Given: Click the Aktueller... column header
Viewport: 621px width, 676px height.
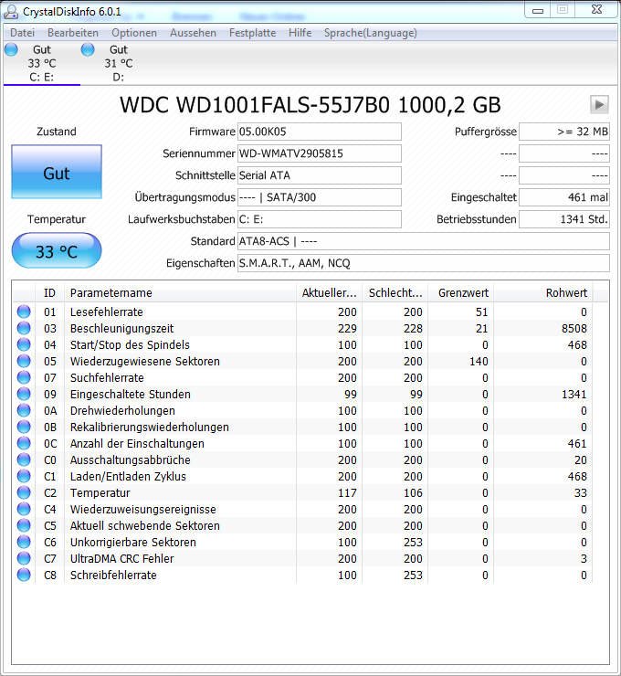Looking at the screenshot, I should (x=330, y=292).
